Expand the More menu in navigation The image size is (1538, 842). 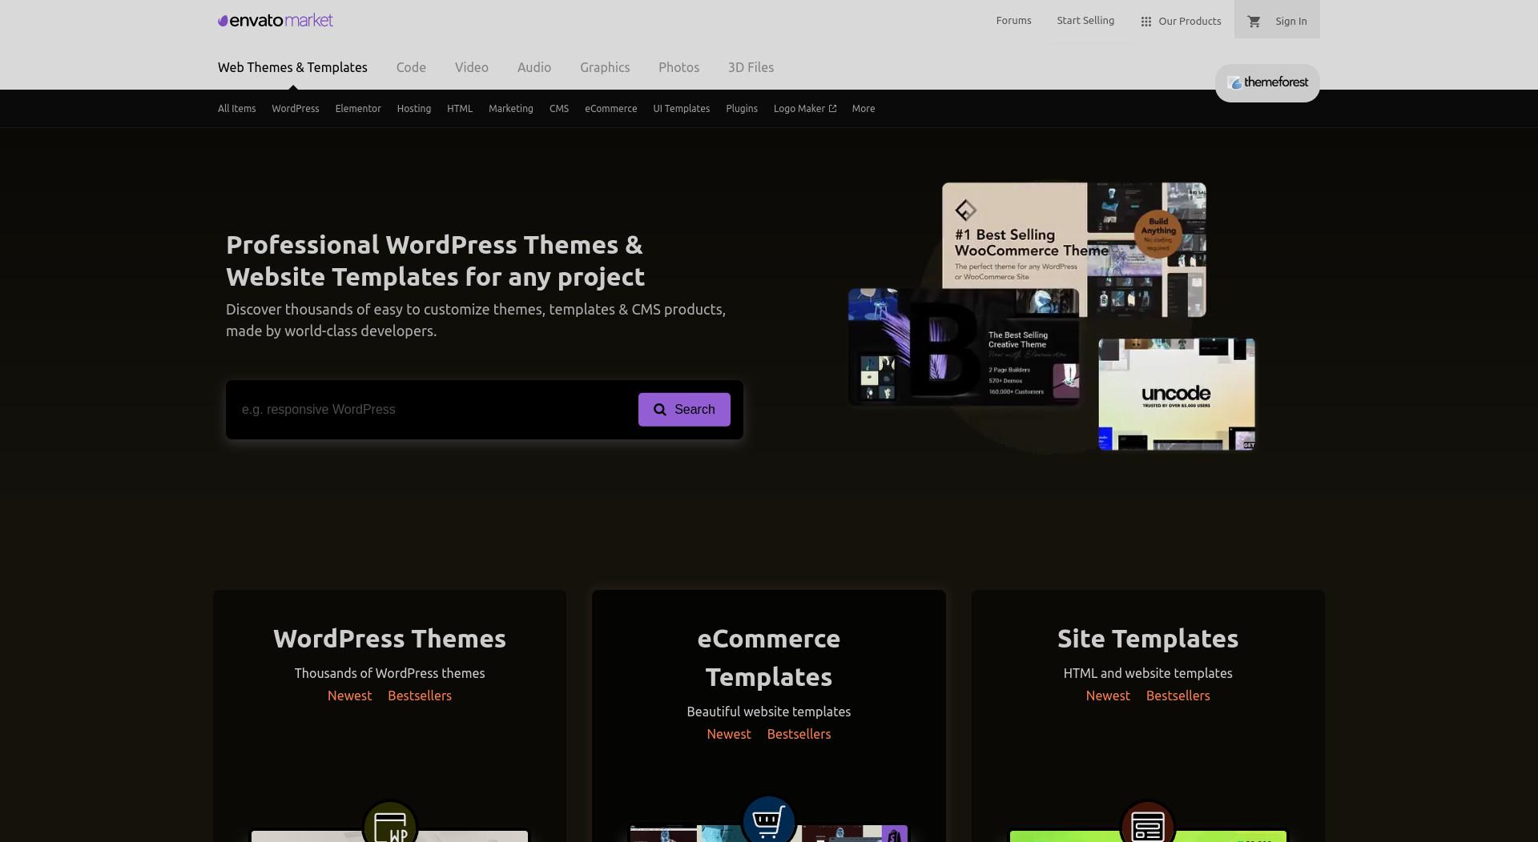[x=864, y=109]
